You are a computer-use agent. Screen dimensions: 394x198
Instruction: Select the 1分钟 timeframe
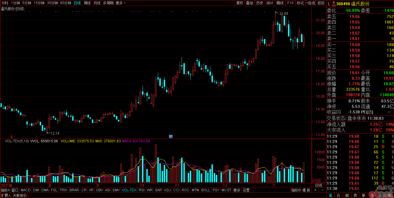(x=16, y=3)
